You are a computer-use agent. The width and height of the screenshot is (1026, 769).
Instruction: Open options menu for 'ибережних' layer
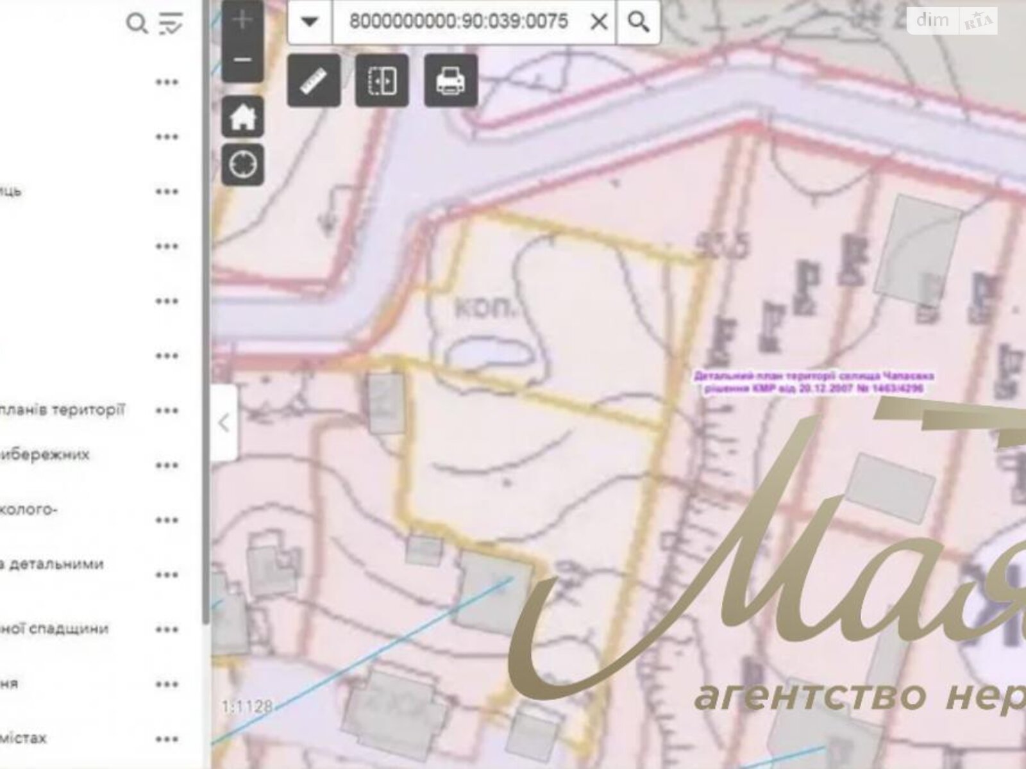(x=167, y=465)
